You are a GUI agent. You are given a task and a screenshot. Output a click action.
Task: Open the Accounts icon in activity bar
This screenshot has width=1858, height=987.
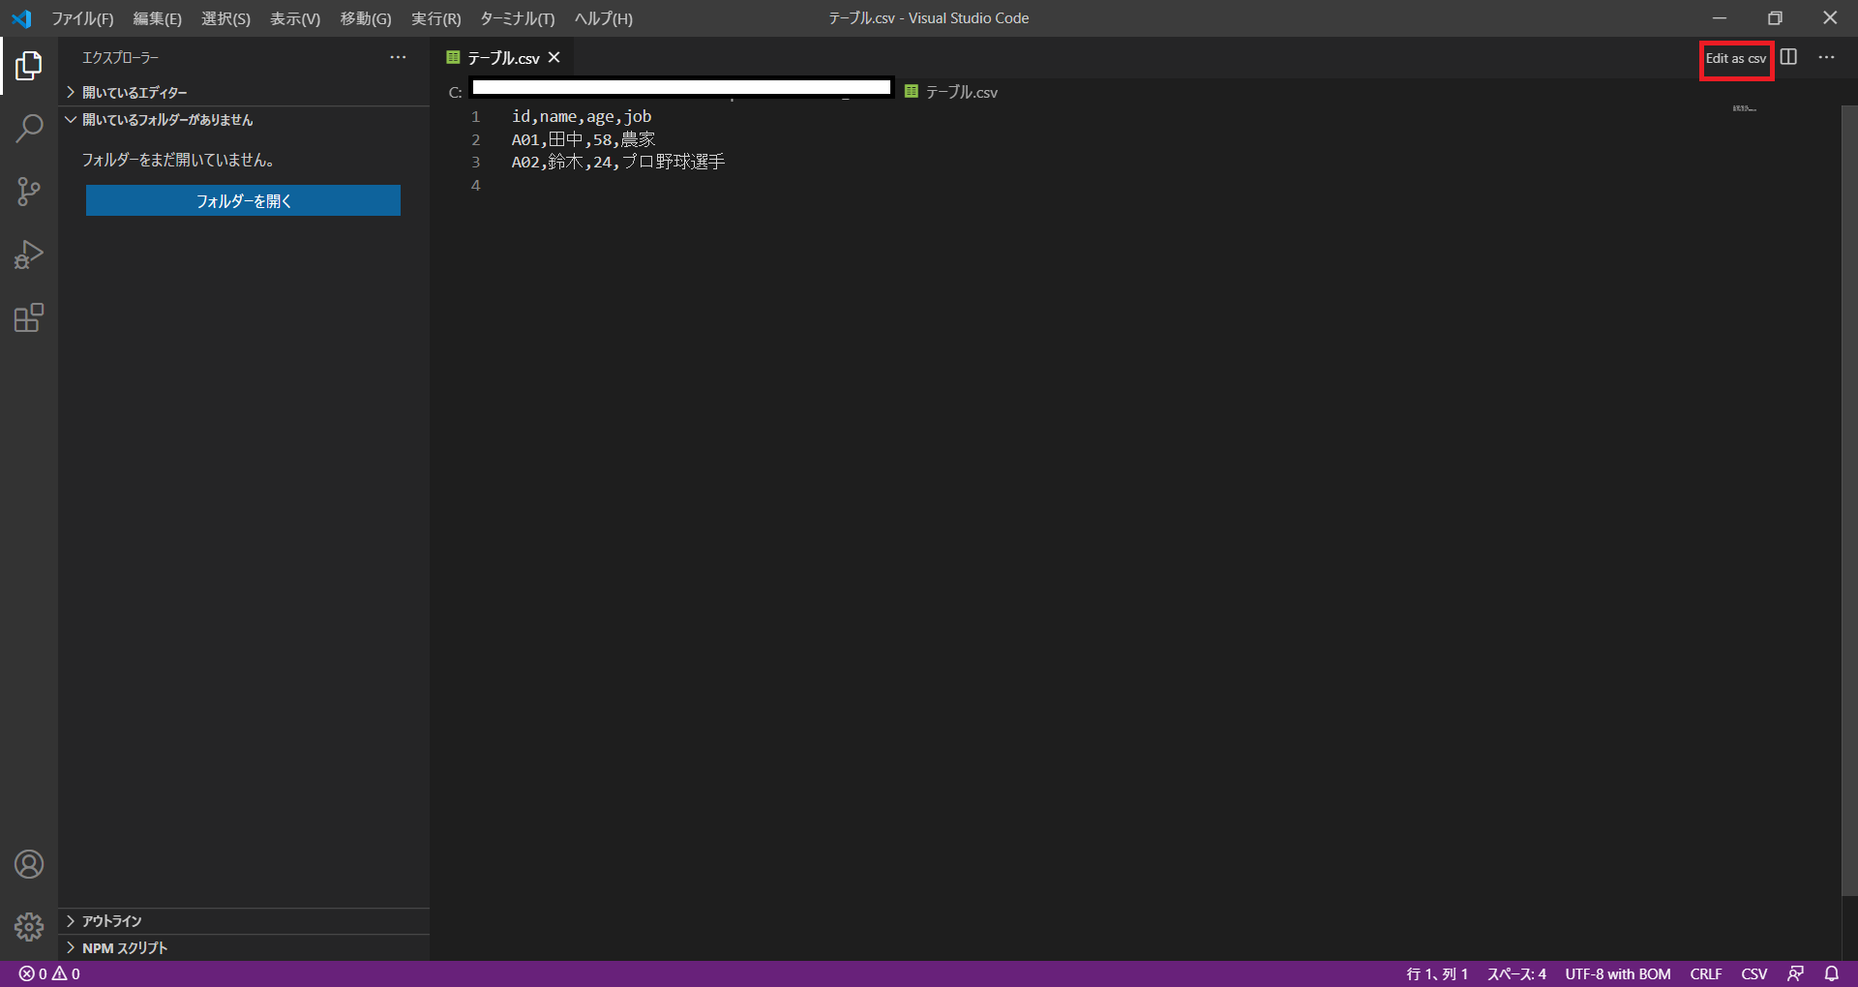click(x=29, y=864)
